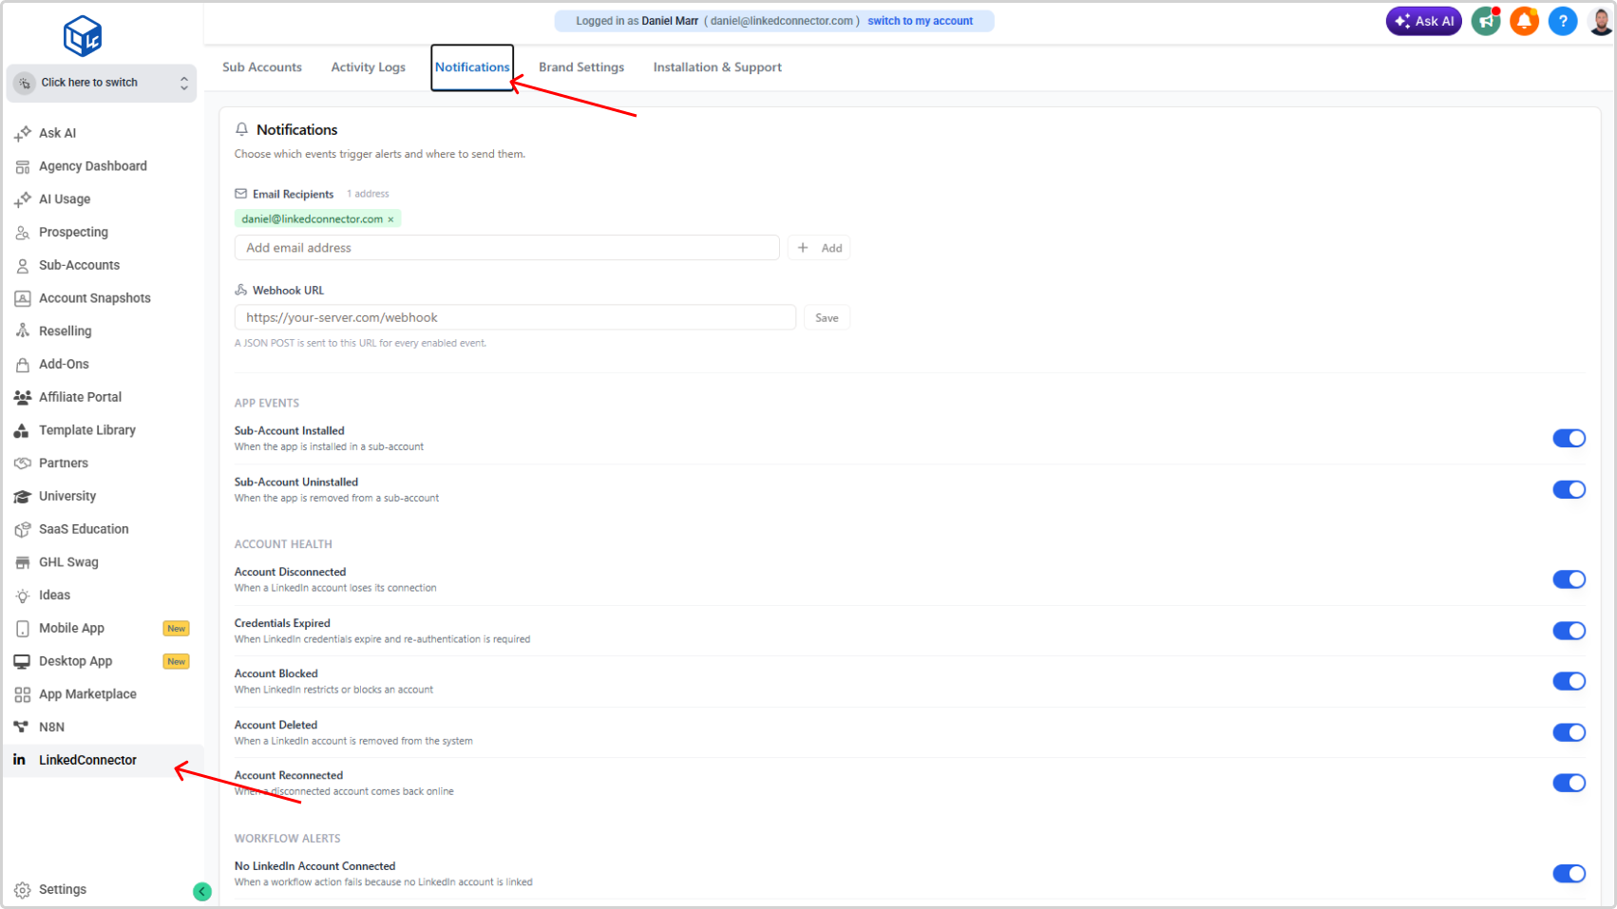1617x909 pixels.
Task: Toggle Account Reconnected alert
Action: pyautogui.click(x=1569, y=783)
